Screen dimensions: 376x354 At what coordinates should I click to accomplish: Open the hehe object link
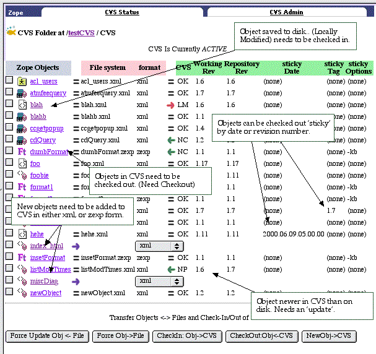(37, 234)
